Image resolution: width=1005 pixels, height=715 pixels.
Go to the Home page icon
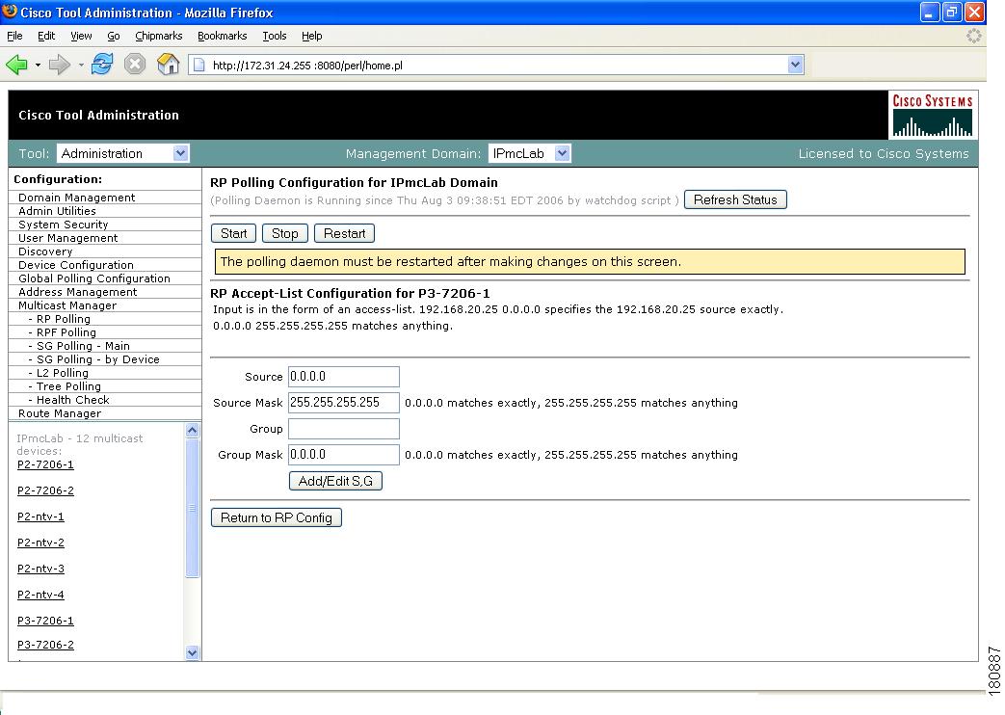click(x=168, y=65)
